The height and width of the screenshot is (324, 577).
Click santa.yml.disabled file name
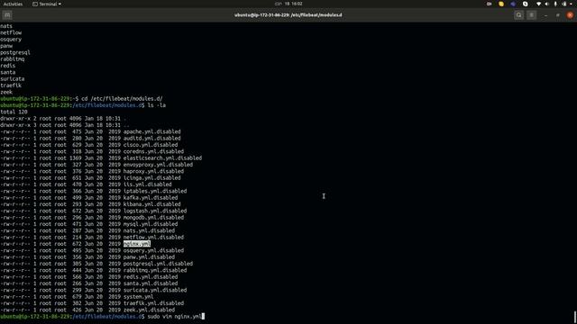coord(151,283)
